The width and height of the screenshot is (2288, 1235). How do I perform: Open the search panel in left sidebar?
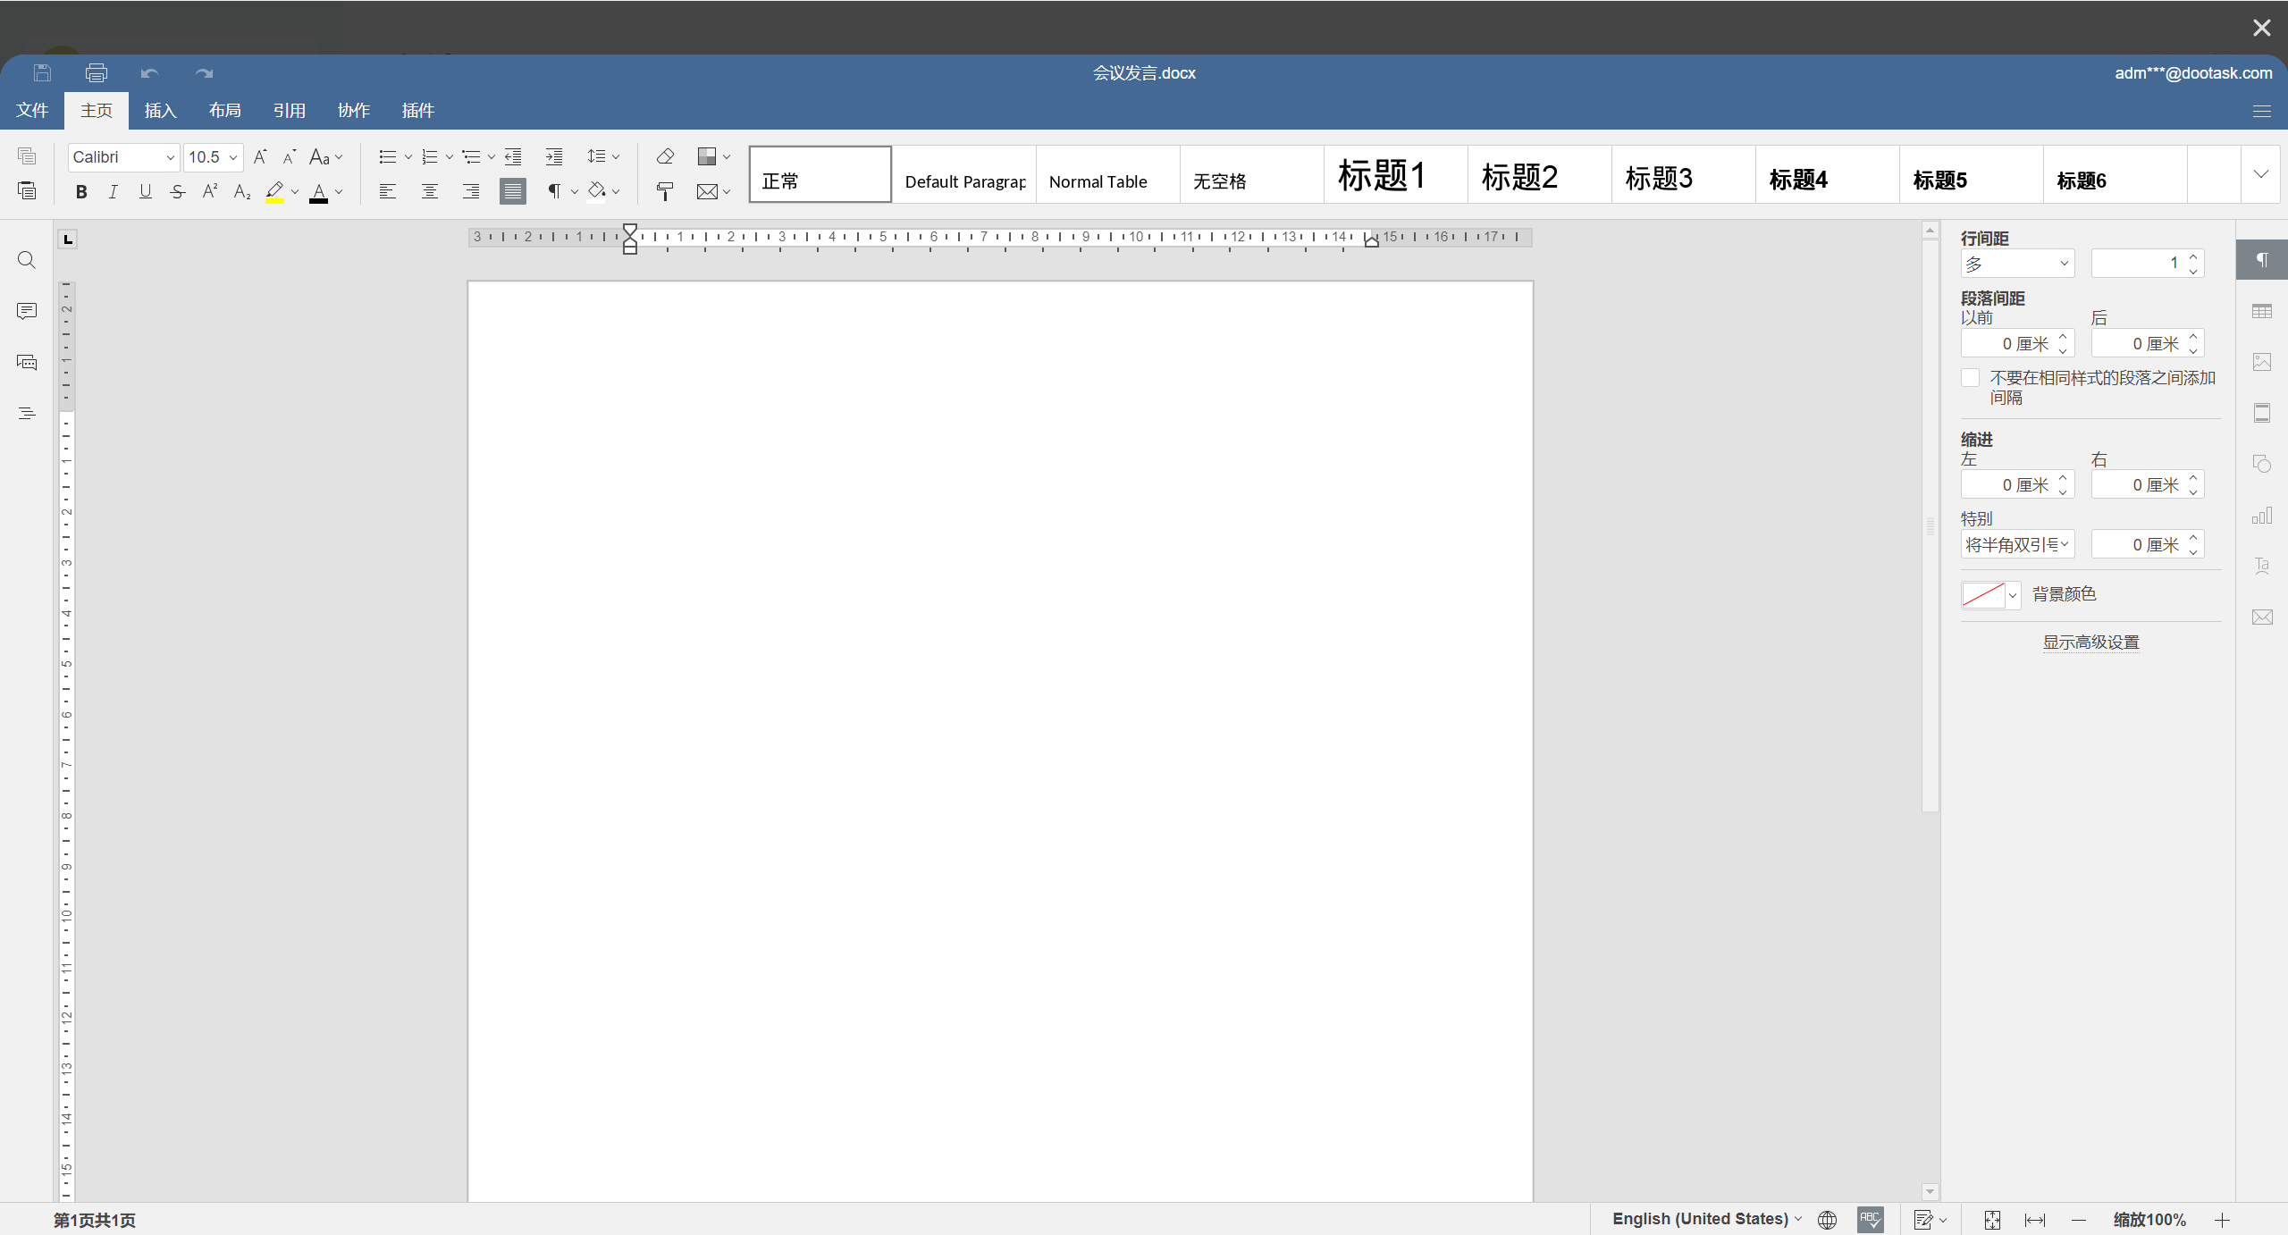point(27,260)
